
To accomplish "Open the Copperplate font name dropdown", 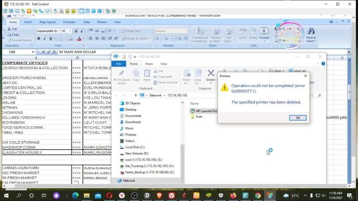I will 59,31.
